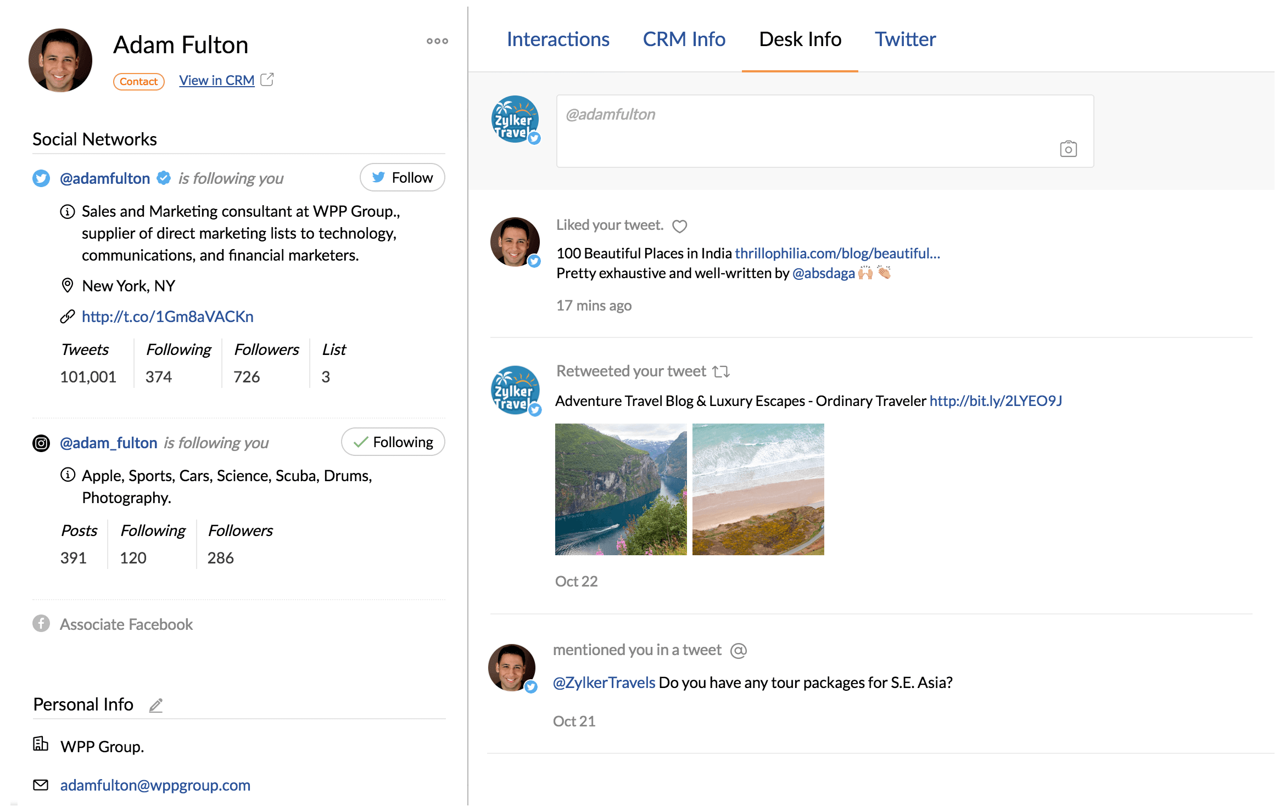This screenshot has height=812, width=1285.
Task: Click the heart icon next to Liked your tweet
Action: [680, 226]
